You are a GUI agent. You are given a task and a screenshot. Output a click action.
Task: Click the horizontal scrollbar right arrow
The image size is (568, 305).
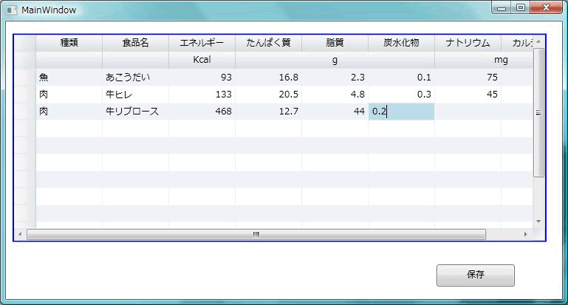[526, 234]
